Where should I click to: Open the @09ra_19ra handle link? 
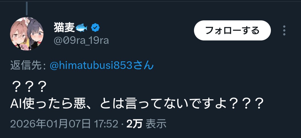(81, 41)
